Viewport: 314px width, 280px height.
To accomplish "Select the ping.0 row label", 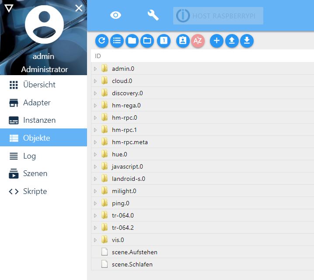I will pyautogui.click(x=121, y=204).
